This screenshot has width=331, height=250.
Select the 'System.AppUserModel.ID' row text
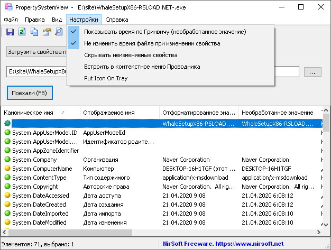[45, 133]
